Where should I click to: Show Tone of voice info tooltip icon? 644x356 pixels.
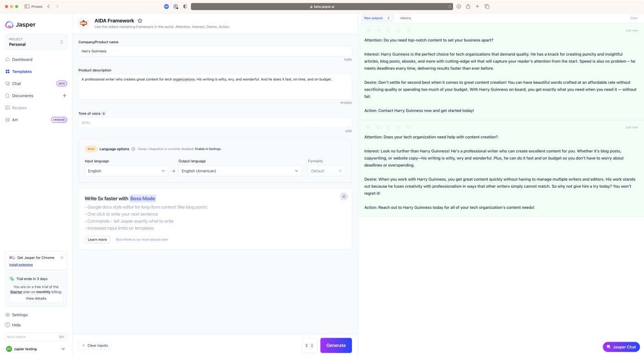(103, 113)
